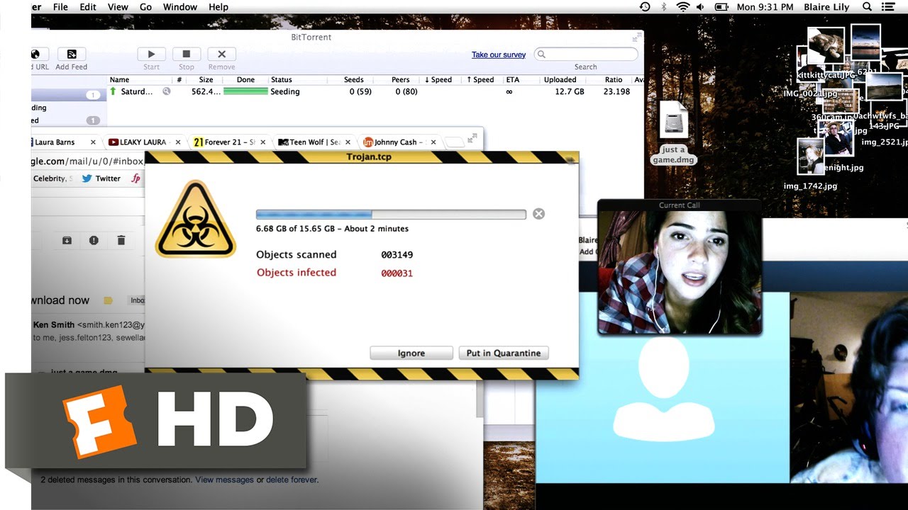
Task: Click the browser window fullscreen arrows icon
Action: 472,139
